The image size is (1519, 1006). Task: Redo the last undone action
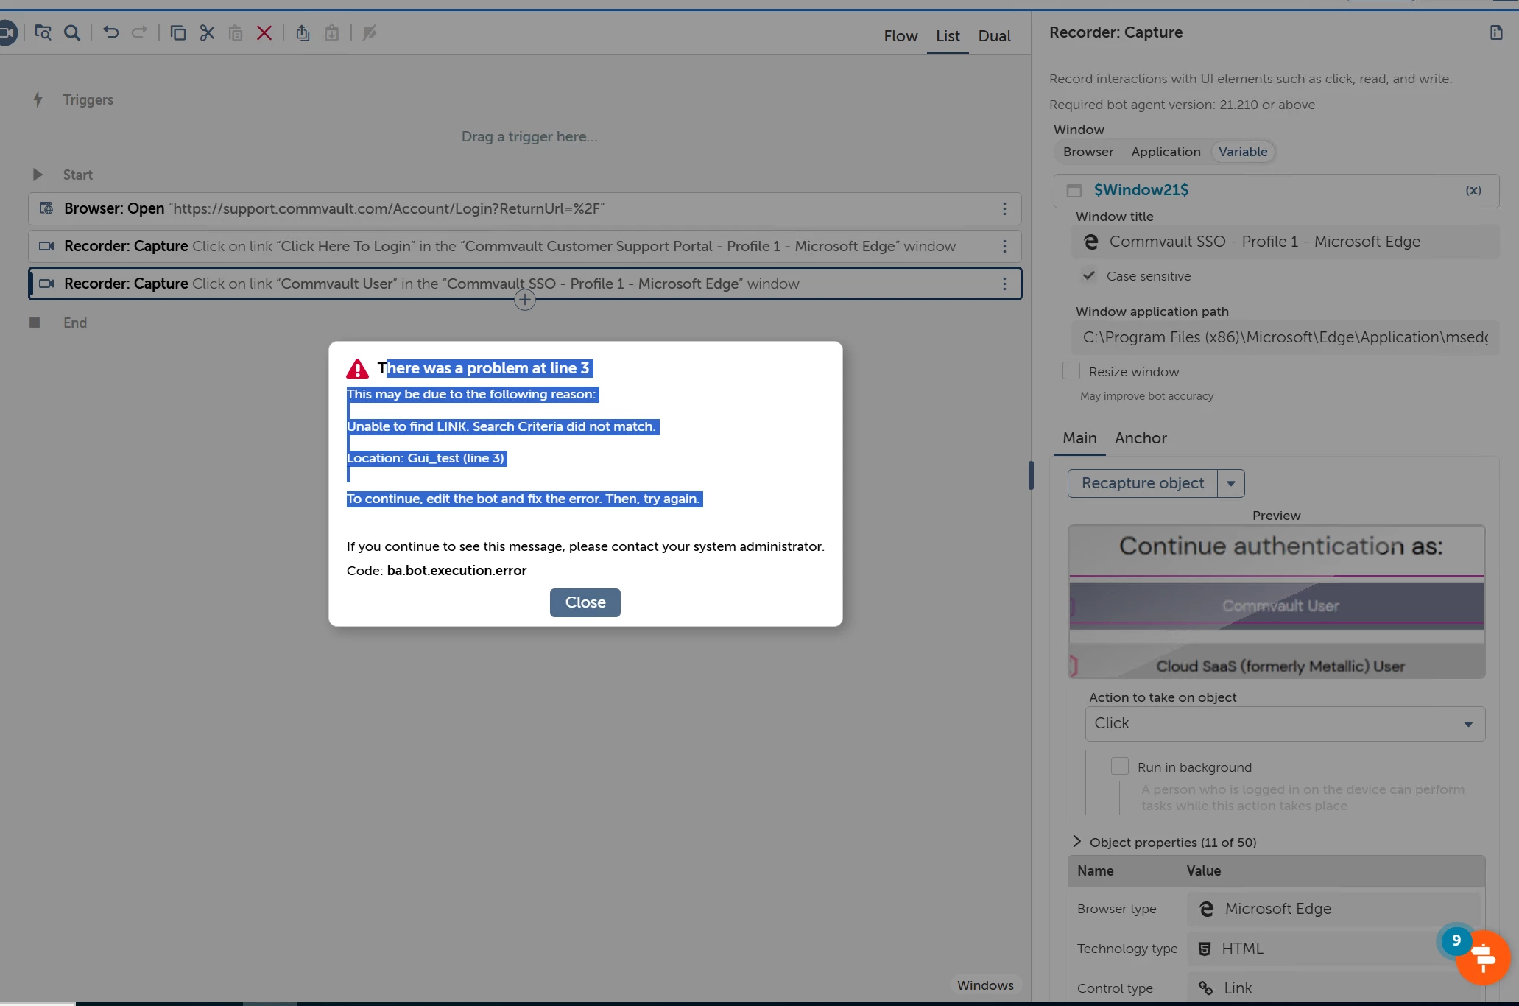click(x=139, y=32)
